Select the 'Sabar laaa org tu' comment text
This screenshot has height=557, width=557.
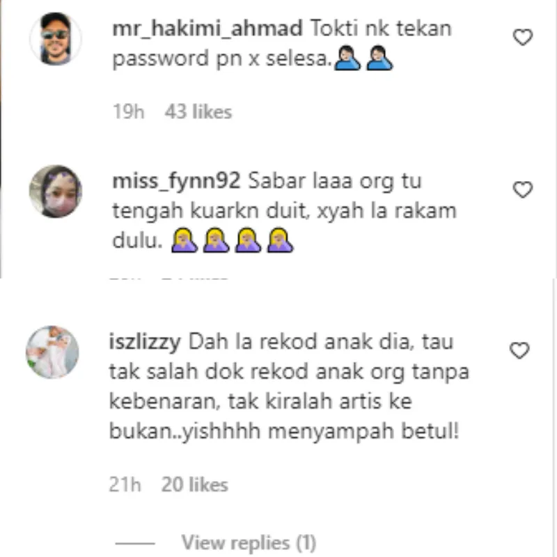coord(285,211)
